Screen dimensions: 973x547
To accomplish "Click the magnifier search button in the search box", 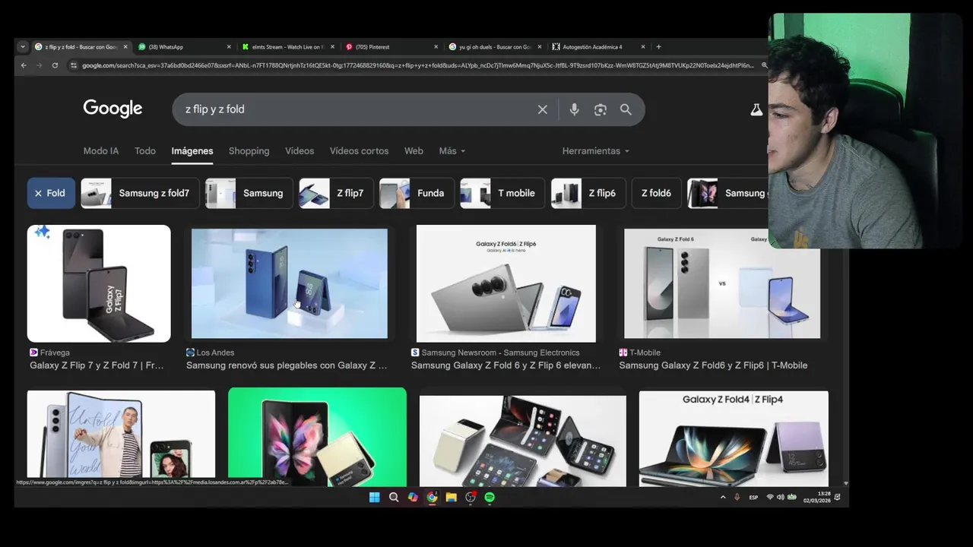I will coord(626,109).
